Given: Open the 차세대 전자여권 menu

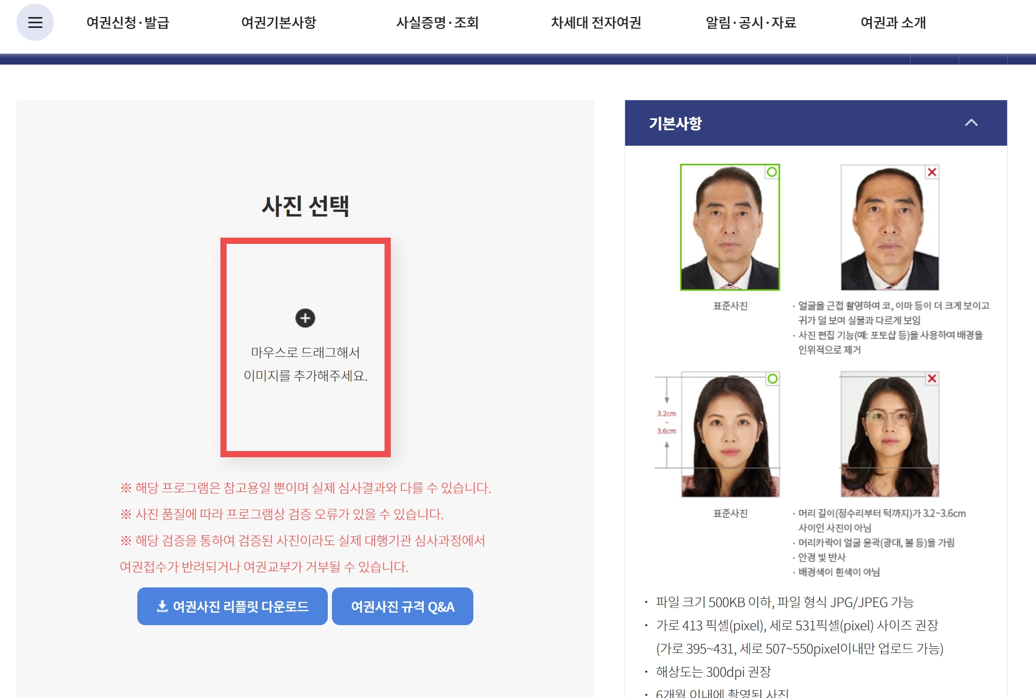Looking at the screenshot, I should tap(596, 23).
